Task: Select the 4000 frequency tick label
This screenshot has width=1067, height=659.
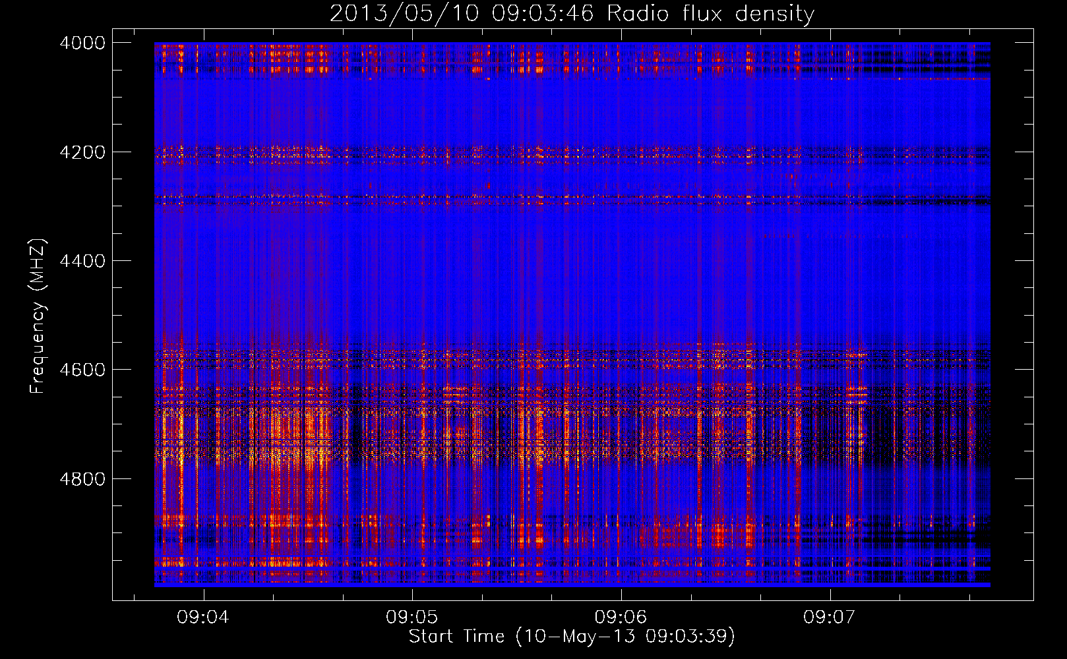Action: [x=82, y=43]
